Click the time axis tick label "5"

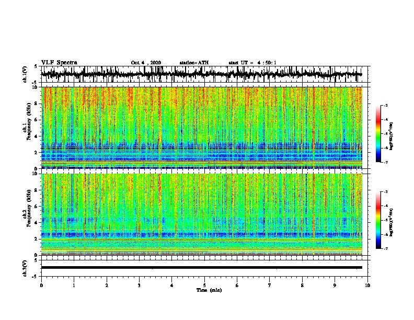tap(204, 285)
